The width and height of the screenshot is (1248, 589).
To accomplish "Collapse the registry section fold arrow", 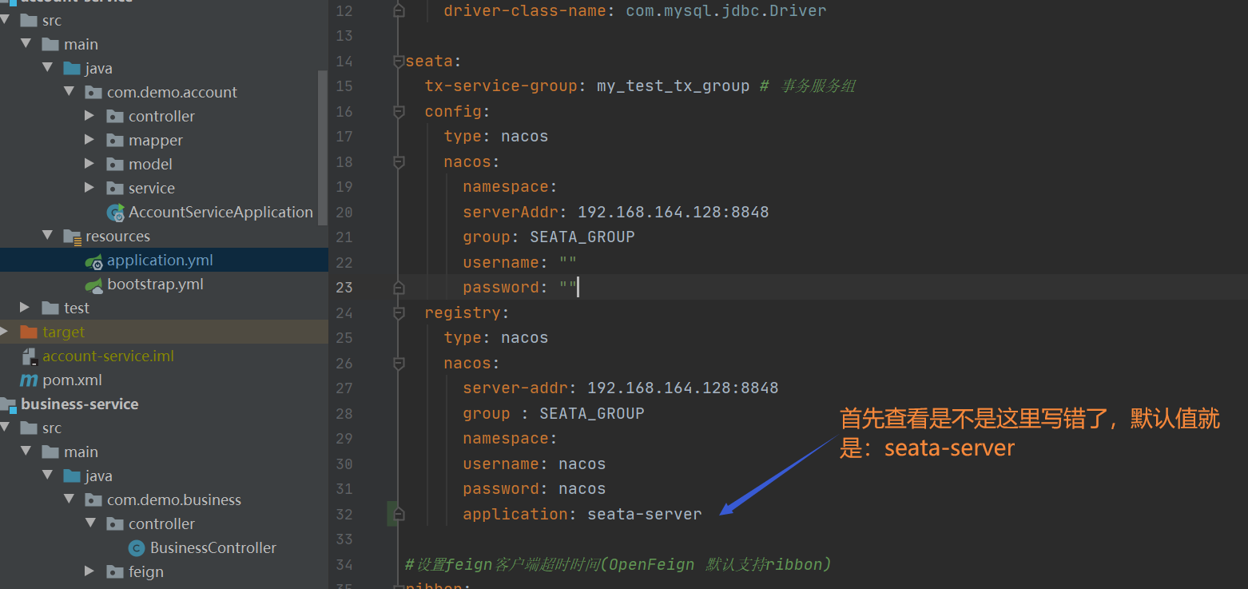I will click(397, 312).
